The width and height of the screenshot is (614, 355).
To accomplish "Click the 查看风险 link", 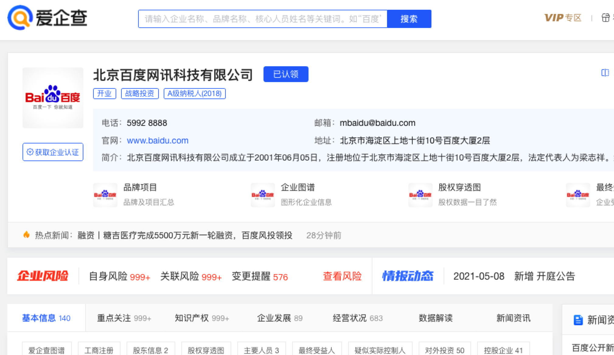I will pyautogui.click(x=342, y=276).
